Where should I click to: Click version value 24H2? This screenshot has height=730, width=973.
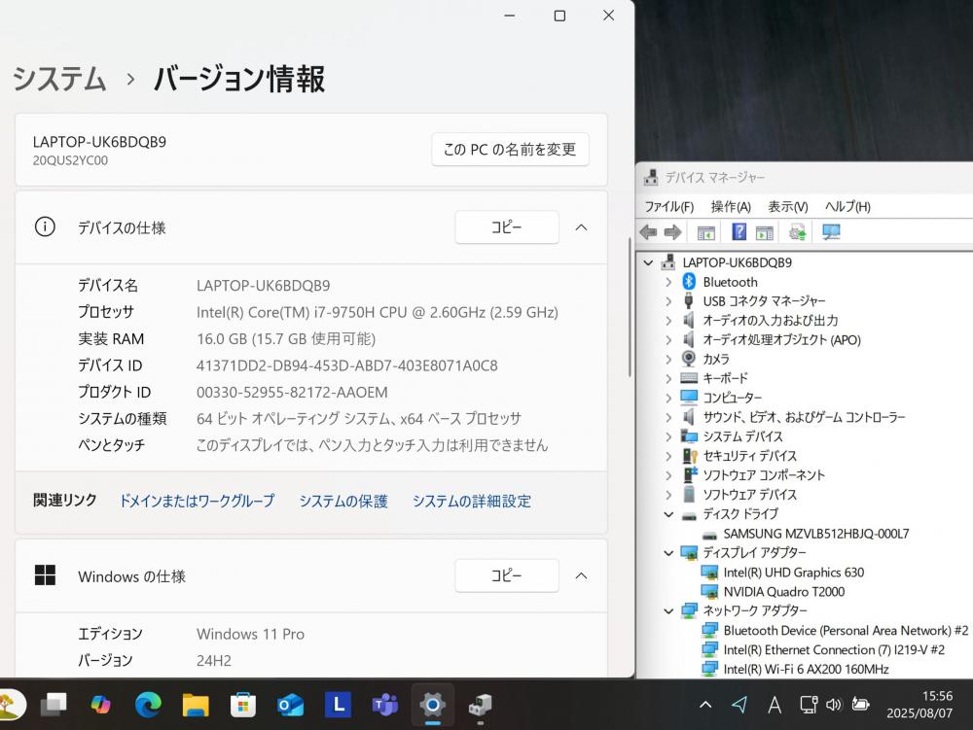(214, 661)
